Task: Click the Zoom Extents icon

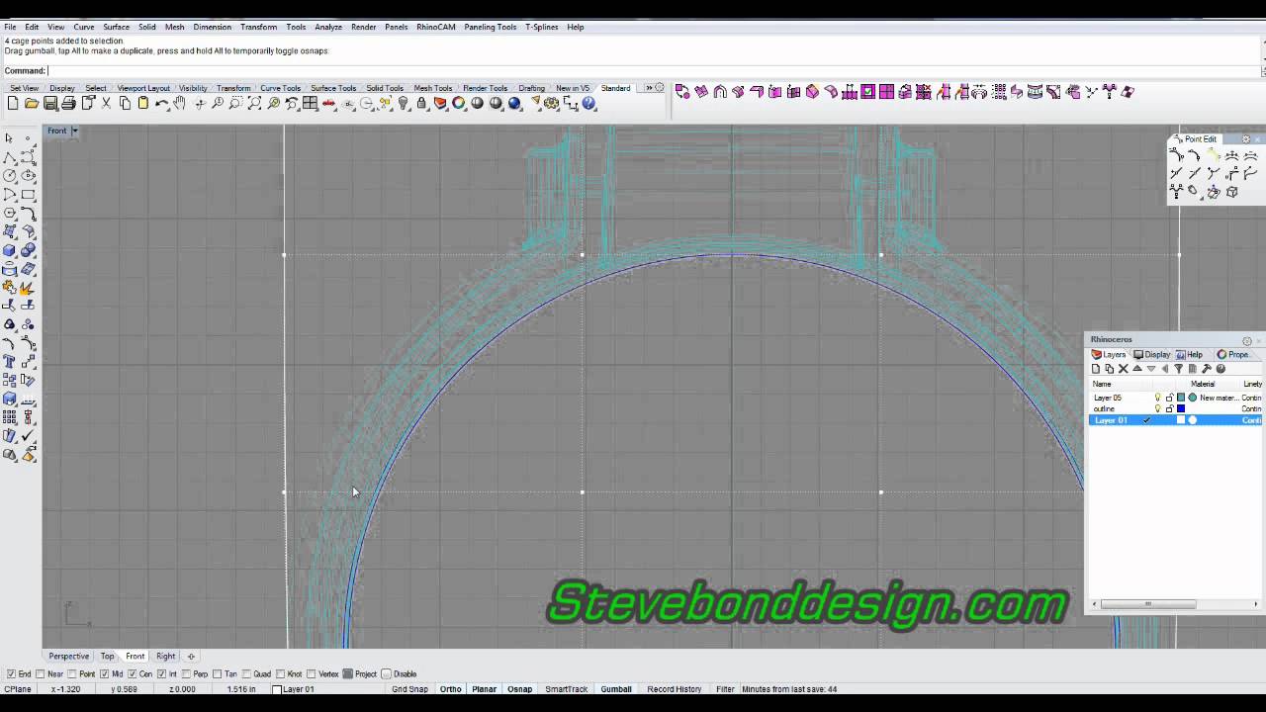Action: 254,103
